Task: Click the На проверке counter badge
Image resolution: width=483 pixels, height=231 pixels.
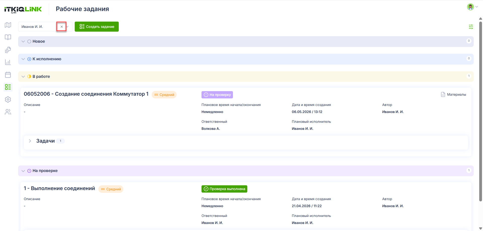Action: tap(469, 170)
